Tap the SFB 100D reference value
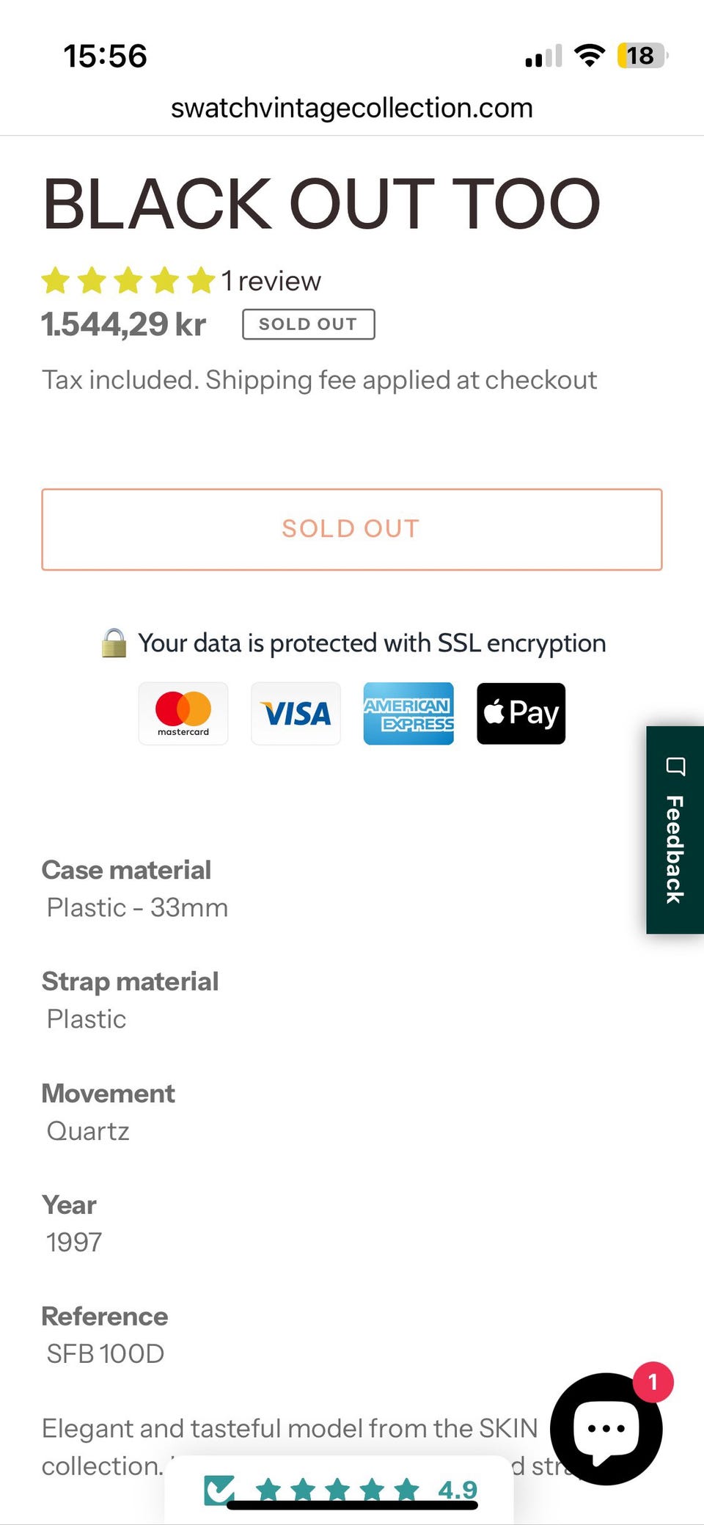The image size is (704, 1525). [106, 1353]
